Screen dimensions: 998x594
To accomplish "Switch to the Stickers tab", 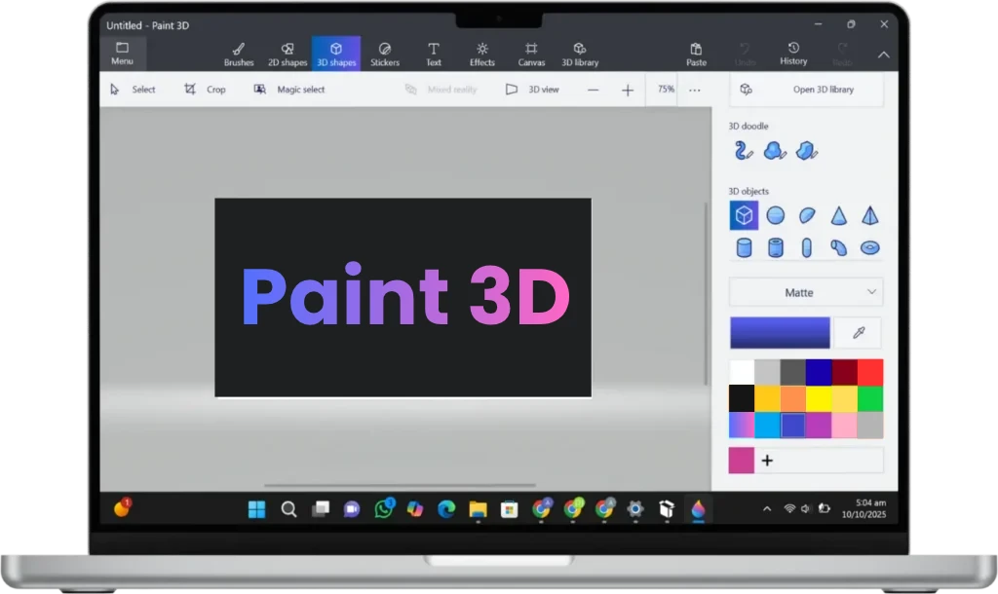I will (385, 53).
